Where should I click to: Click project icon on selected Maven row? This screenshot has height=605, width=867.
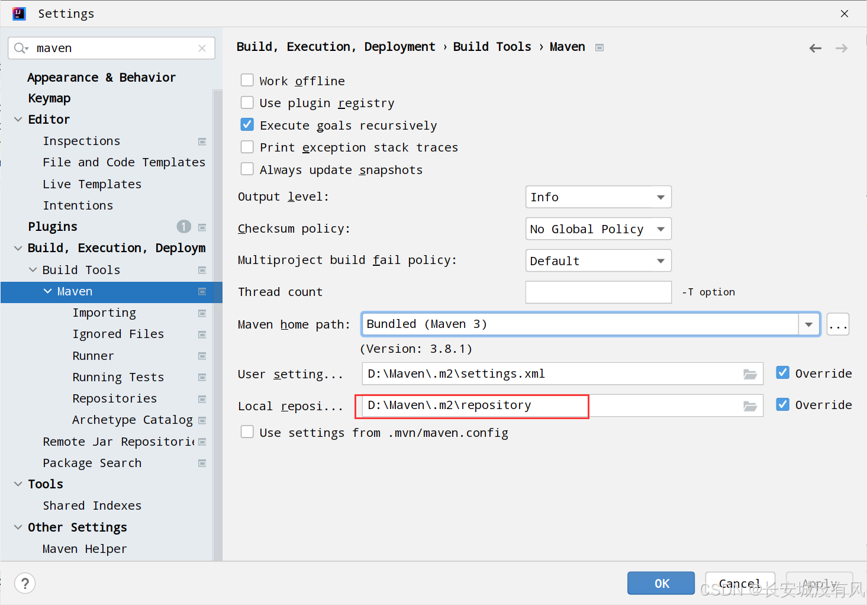(x=202, y=291)
